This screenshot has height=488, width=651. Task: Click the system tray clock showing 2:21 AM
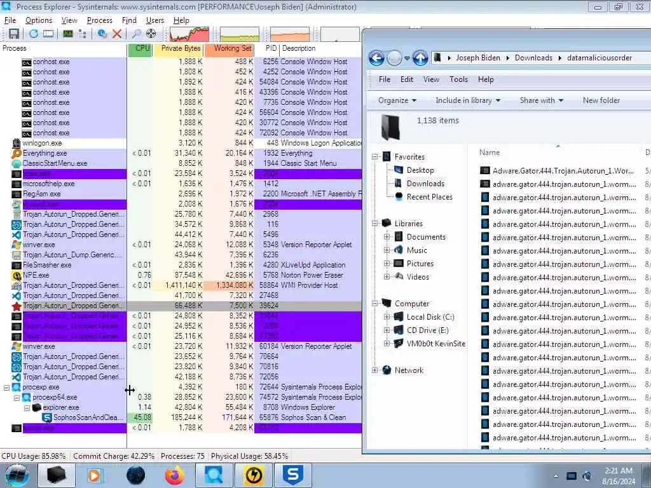pos(619,476)
